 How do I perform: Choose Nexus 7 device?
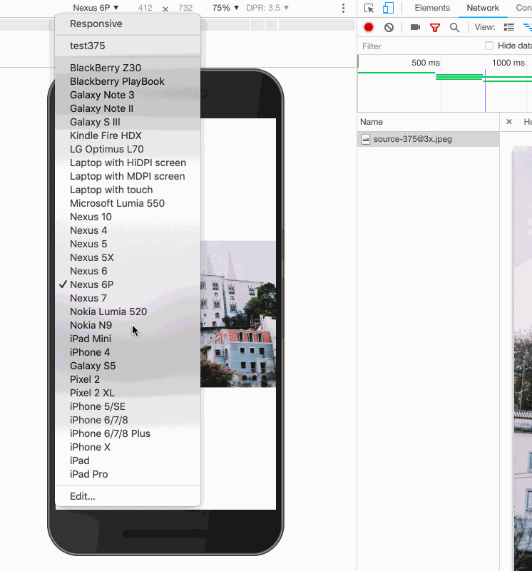128,298
